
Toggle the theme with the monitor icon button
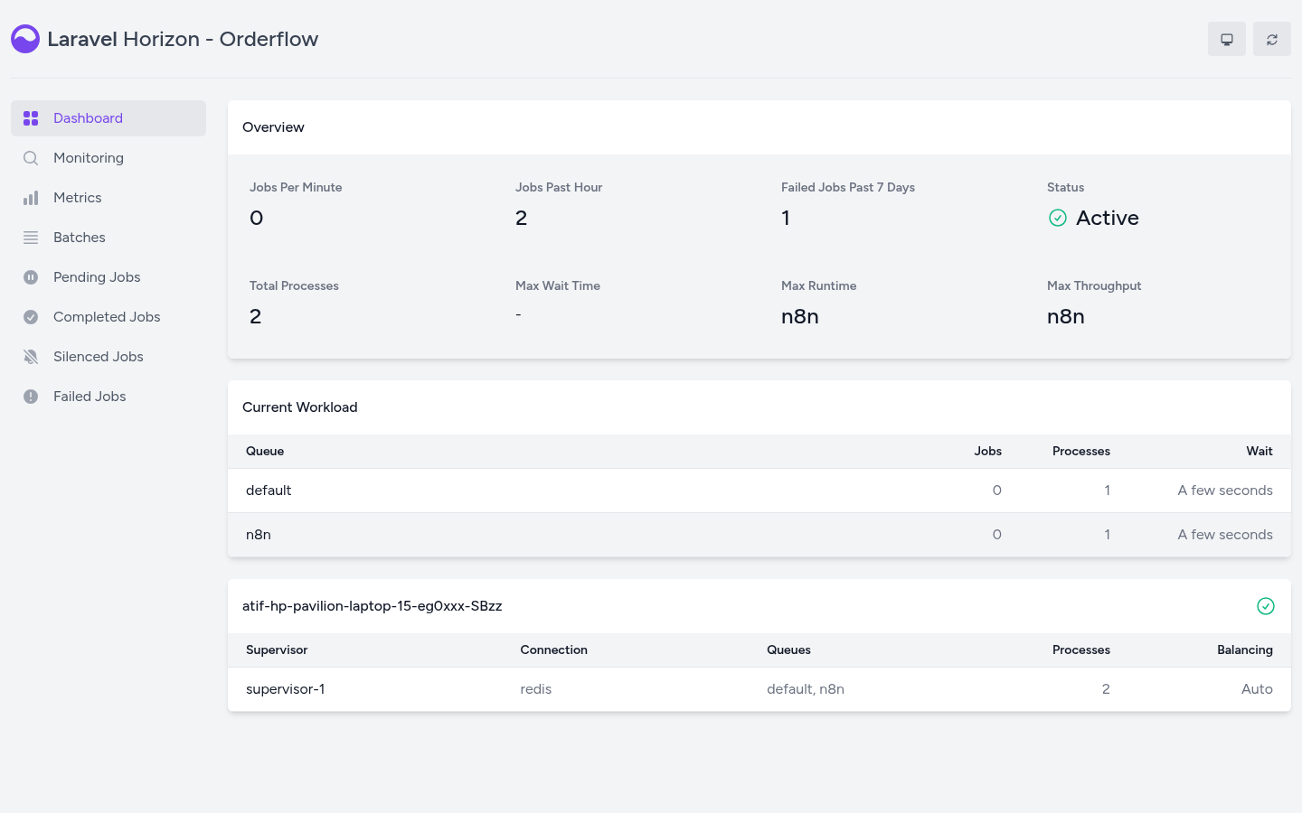coord(1227,39)
